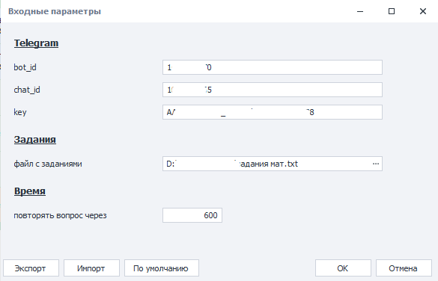Confirm with the OK button
This screenshot has width=438, height=281.
343,268
